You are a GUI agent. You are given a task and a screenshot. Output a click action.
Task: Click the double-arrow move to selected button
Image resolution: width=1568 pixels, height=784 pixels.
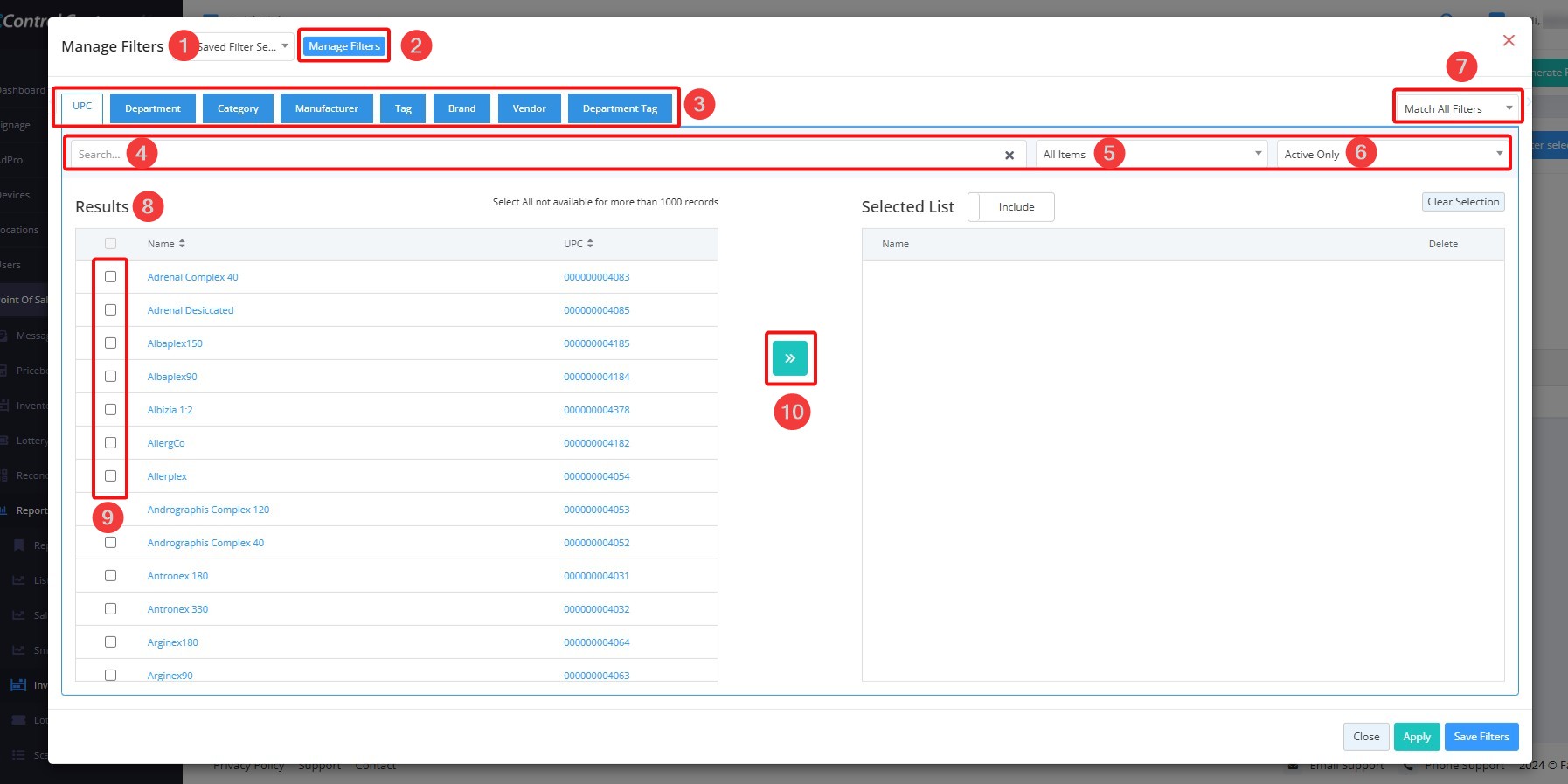pyautogui.click(x=790, y=358)
